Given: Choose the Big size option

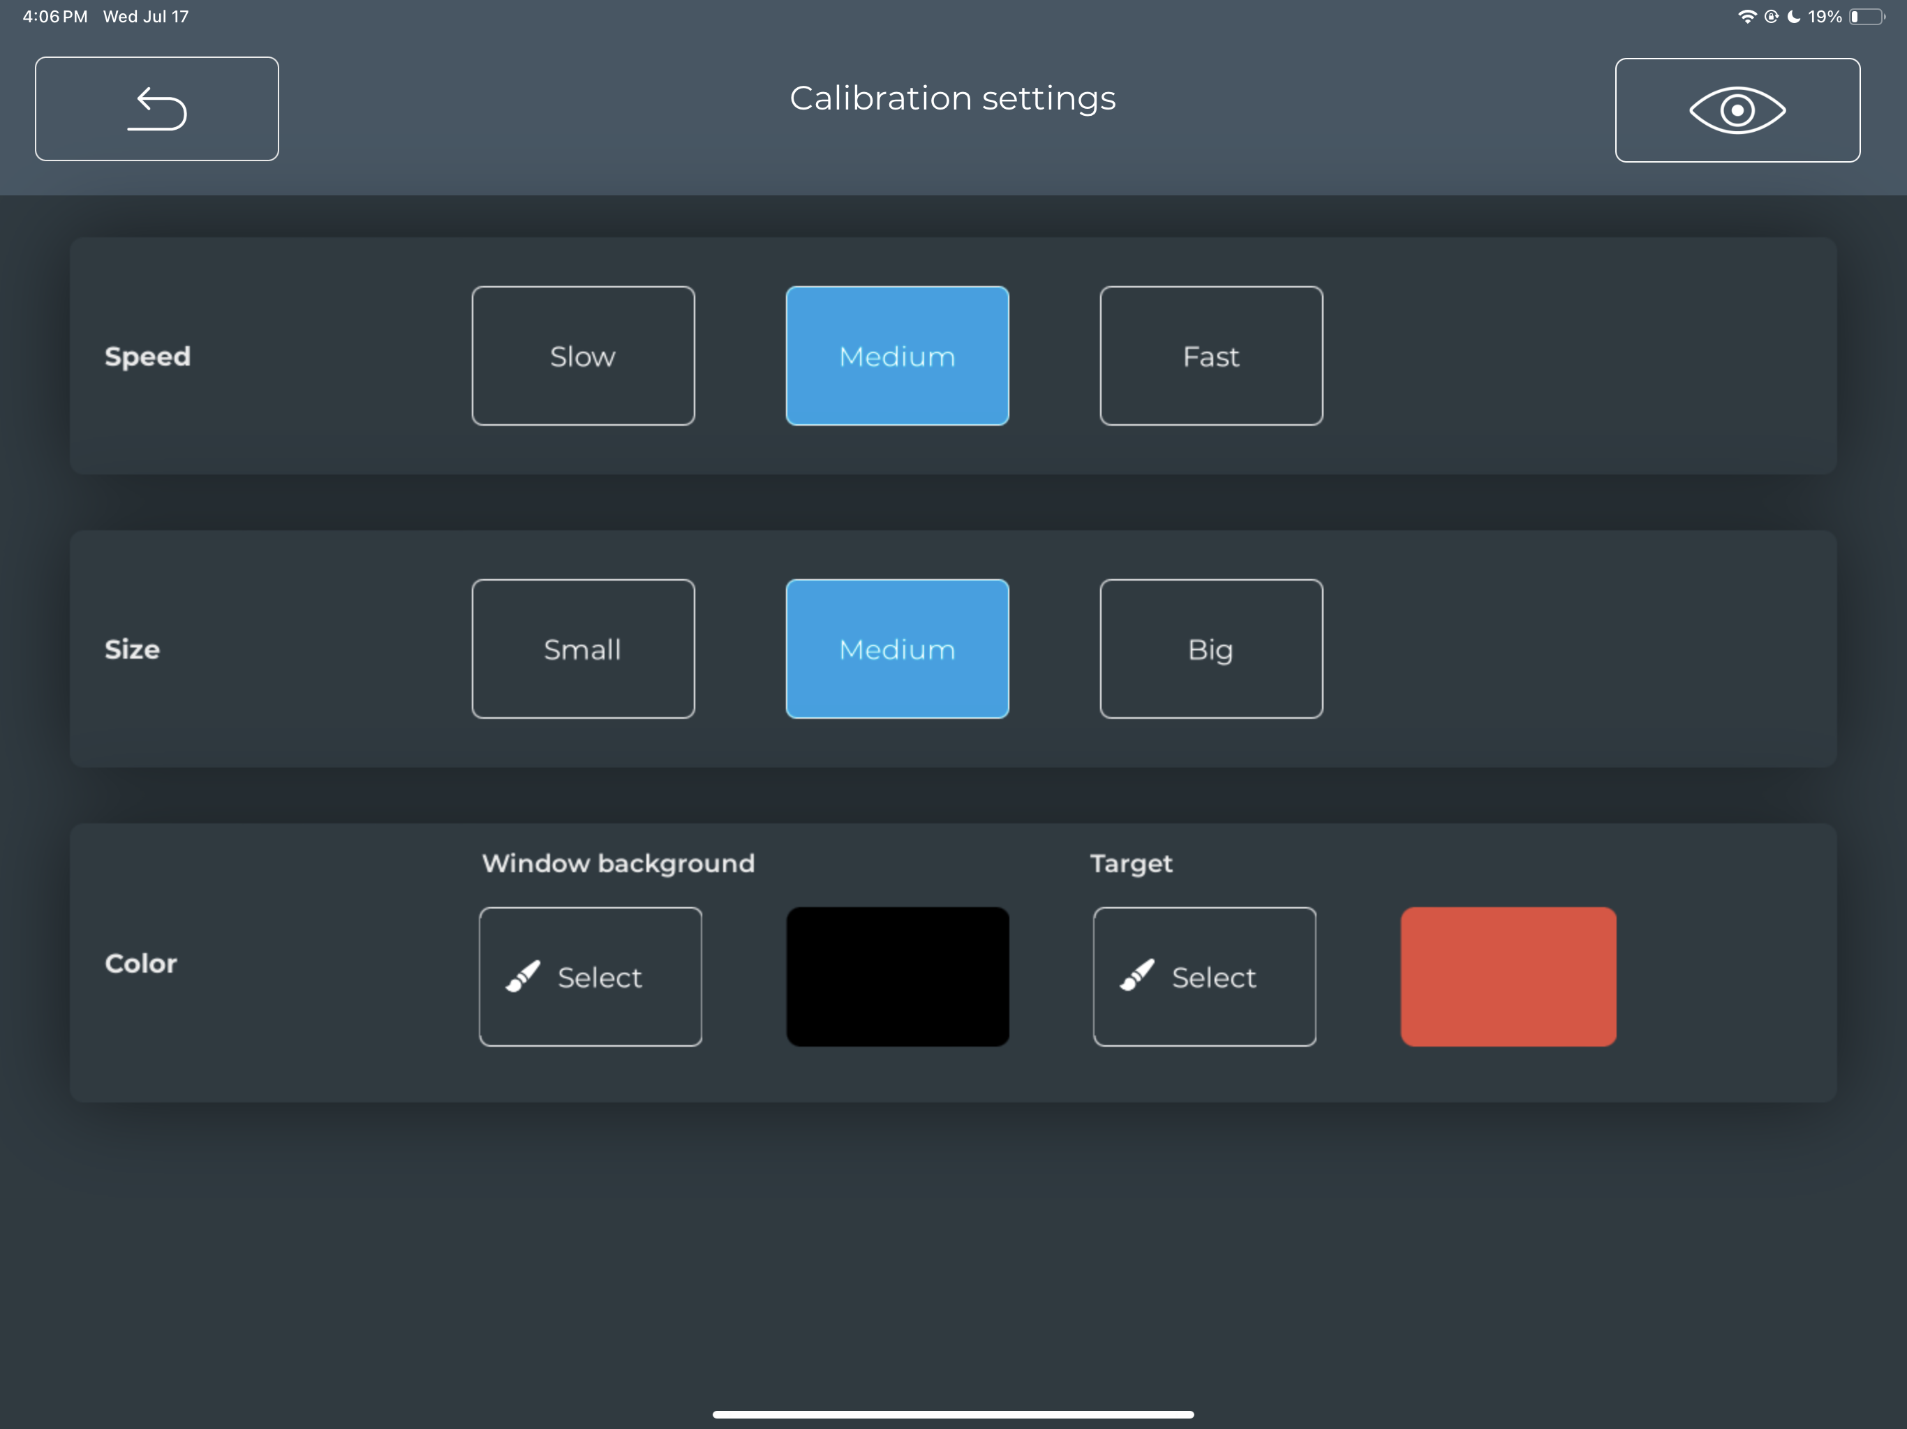Looking at the screenshot, I should (1211, 649).
